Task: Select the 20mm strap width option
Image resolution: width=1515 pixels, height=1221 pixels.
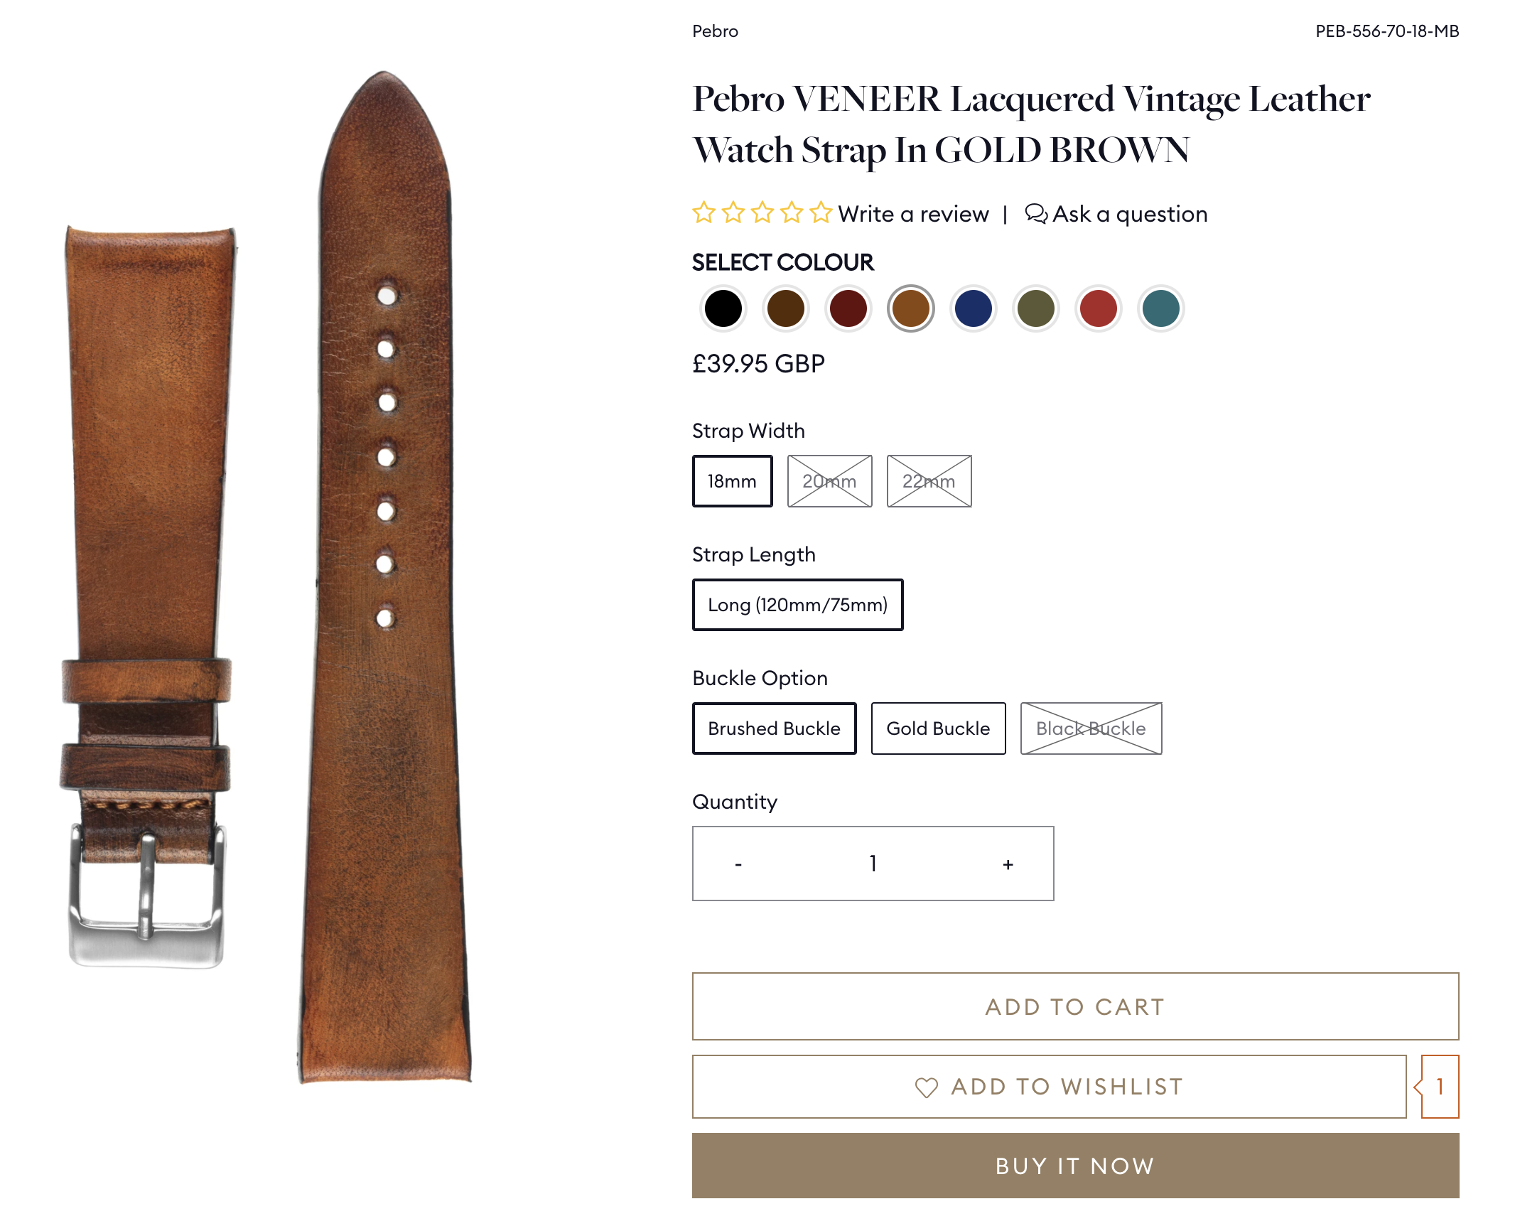Action: (829, 481)
